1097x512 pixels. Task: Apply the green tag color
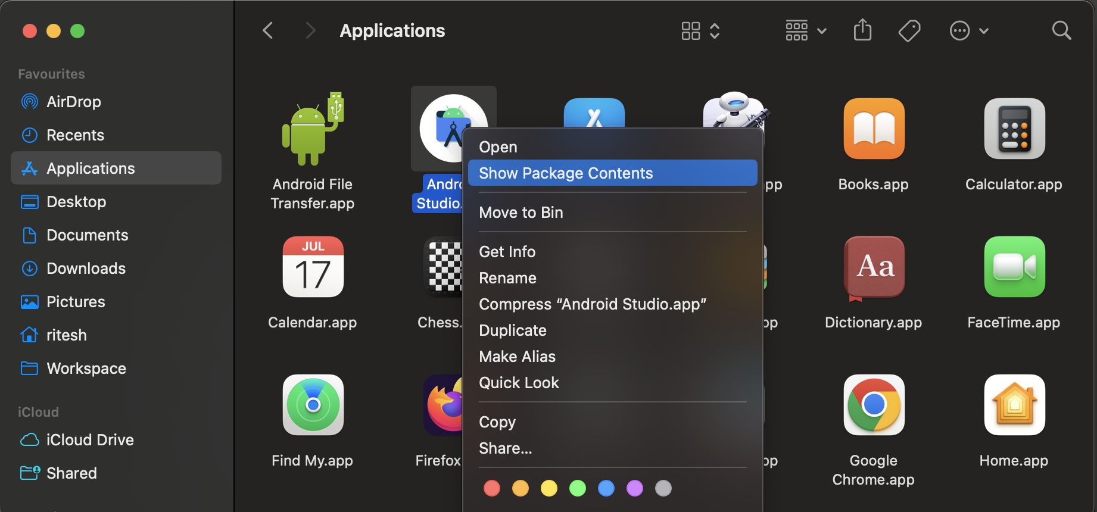pyautogui.click(x=578, y=488)
